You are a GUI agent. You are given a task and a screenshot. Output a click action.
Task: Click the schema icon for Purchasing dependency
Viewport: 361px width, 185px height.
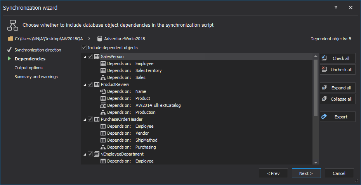(x=103, y=147)
